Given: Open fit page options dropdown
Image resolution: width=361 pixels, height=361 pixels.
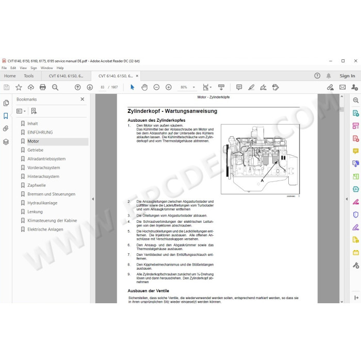Looking at the screenshot, I should pos(207,87).
